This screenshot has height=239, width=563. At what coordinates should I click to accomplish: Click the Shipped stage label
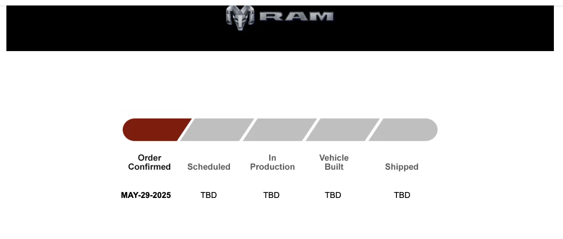tap(402, 167)
